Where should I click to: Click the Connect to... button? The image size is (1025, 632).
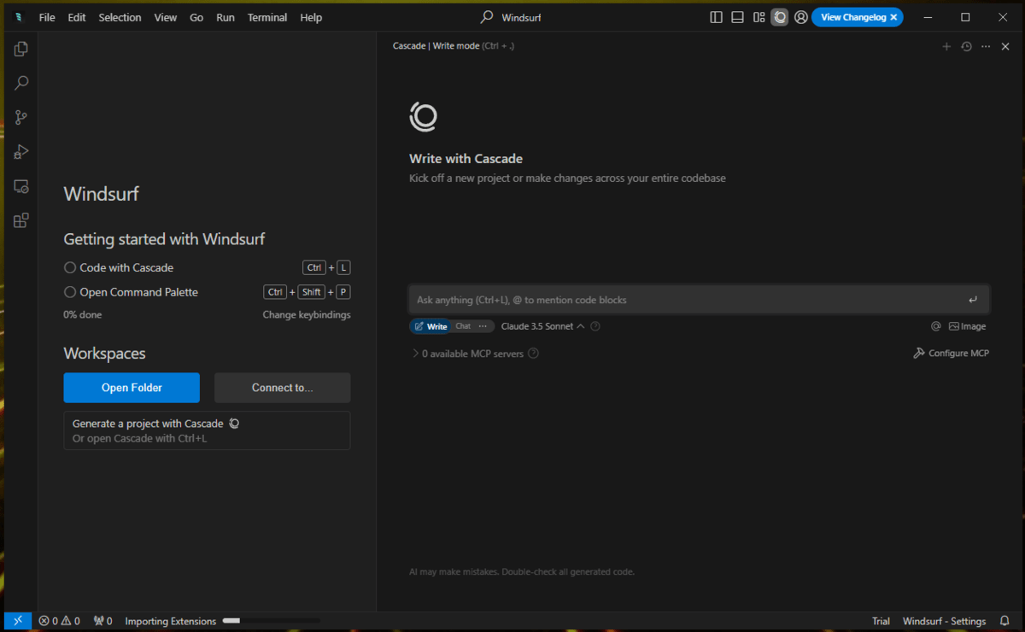point(283,388)
